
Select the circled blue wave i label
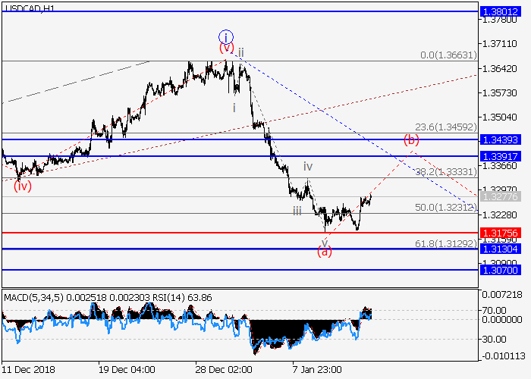coord(226,36)
